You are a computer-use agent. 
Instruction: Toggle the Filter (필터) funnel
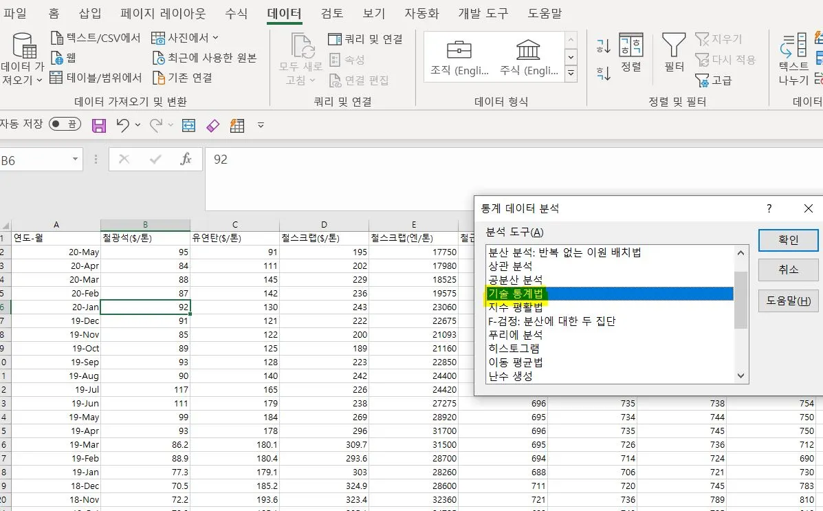[x=674, y=52]
